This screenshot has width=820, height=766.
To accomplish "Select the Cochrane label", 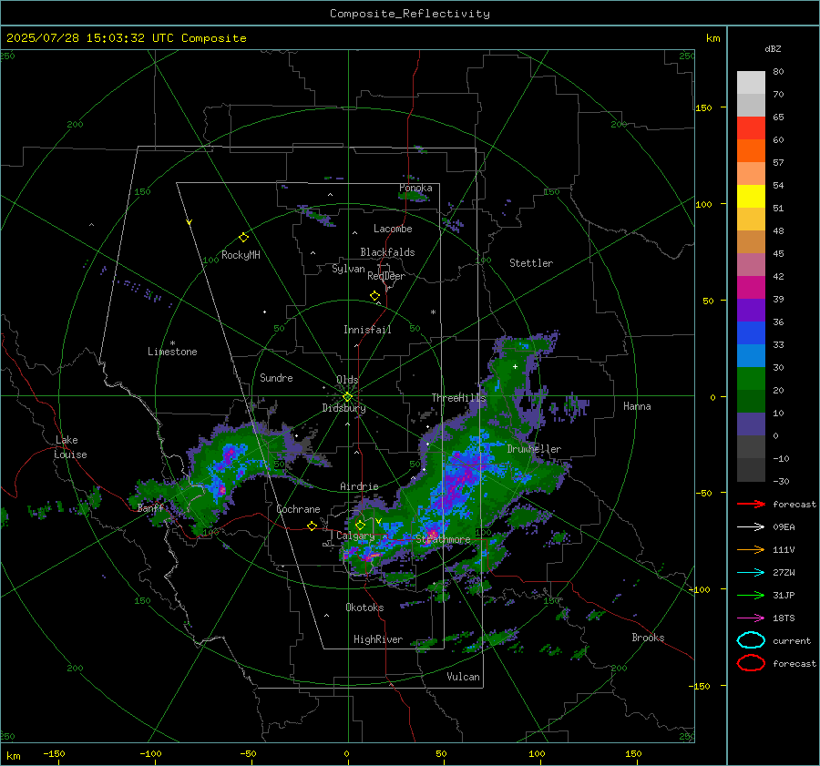I will 298,509.
